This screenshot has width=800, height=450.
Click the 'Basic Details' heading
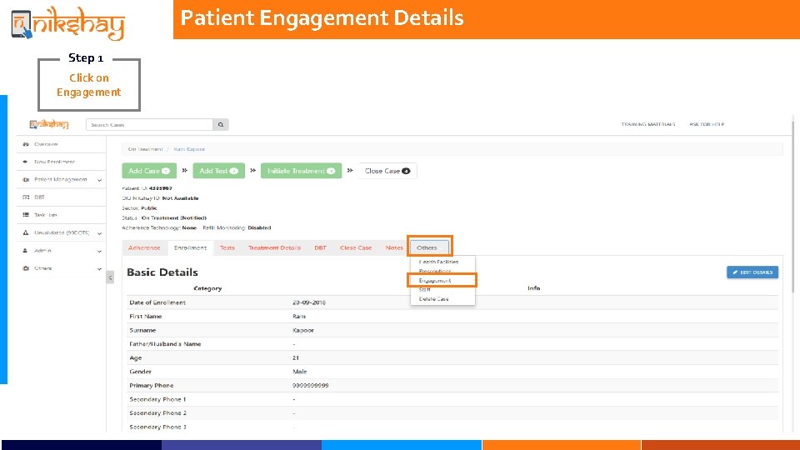(x=162, y=272)
